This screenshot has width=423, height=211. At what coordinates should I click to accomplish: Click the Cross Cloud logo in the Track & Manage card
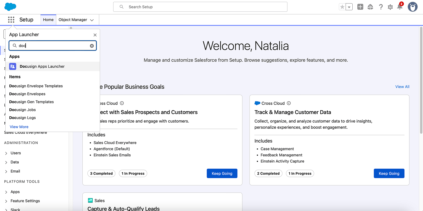[257, 103]
